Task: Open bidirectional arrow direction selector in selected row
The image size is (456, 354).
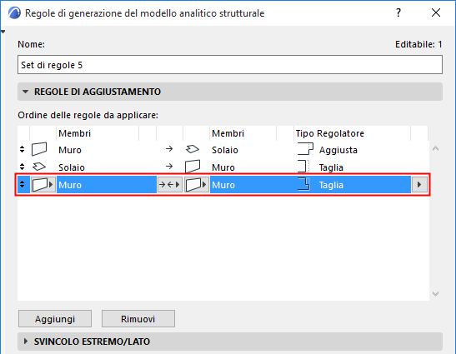Action: [x=170, y=185]
